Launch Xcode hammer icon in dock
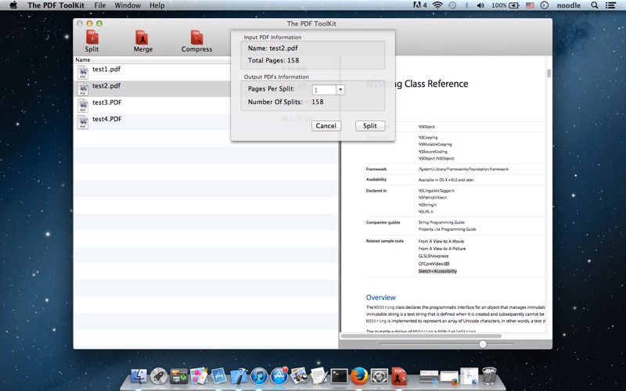 coord(239,376)
